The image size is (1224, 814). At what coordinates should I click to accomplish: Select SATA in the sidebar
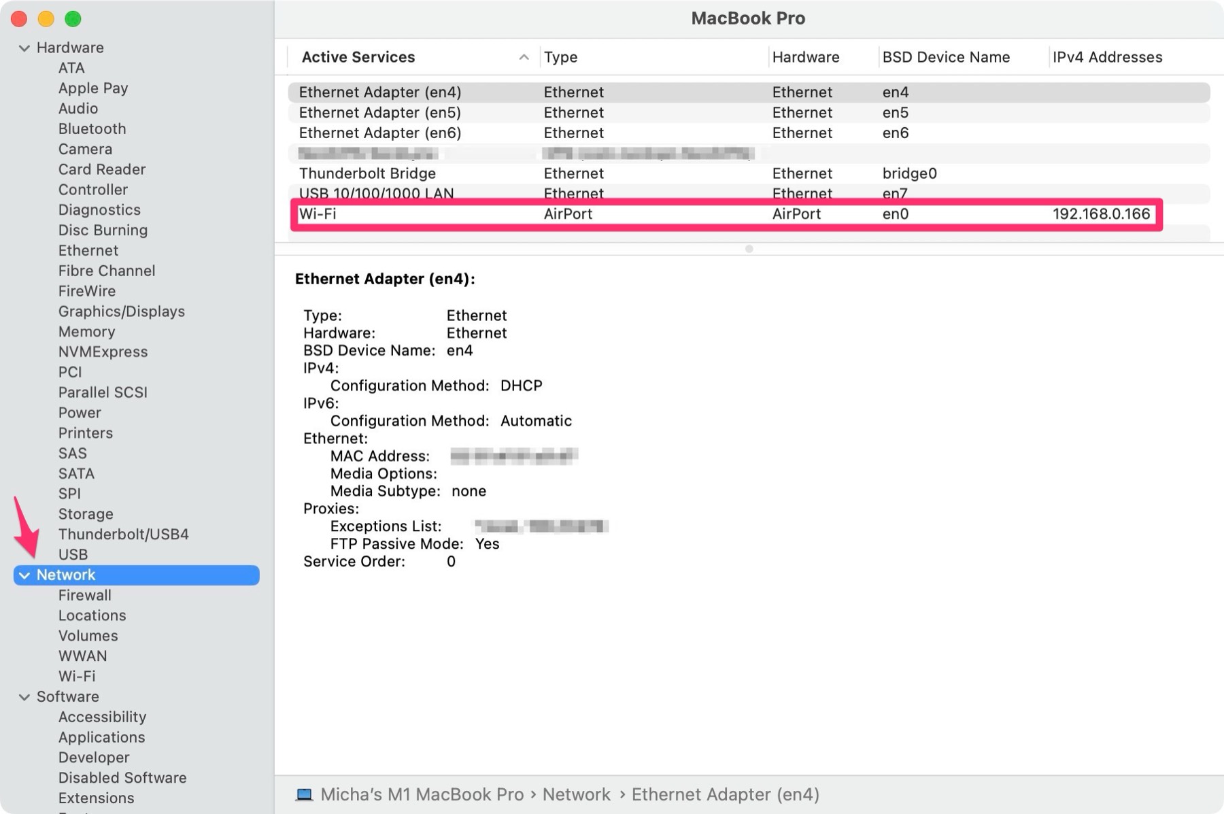76,474
